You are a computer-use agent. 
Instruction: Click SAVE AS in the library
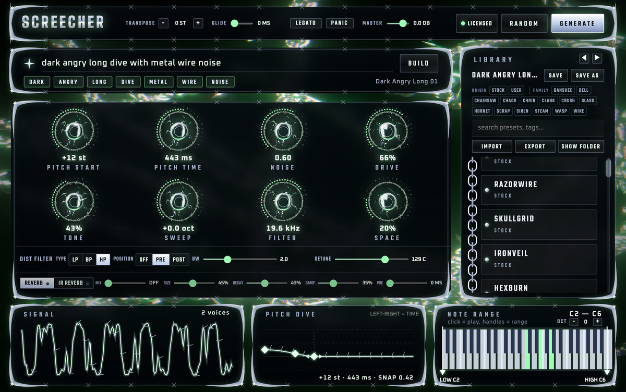click(x=587, y=75)
